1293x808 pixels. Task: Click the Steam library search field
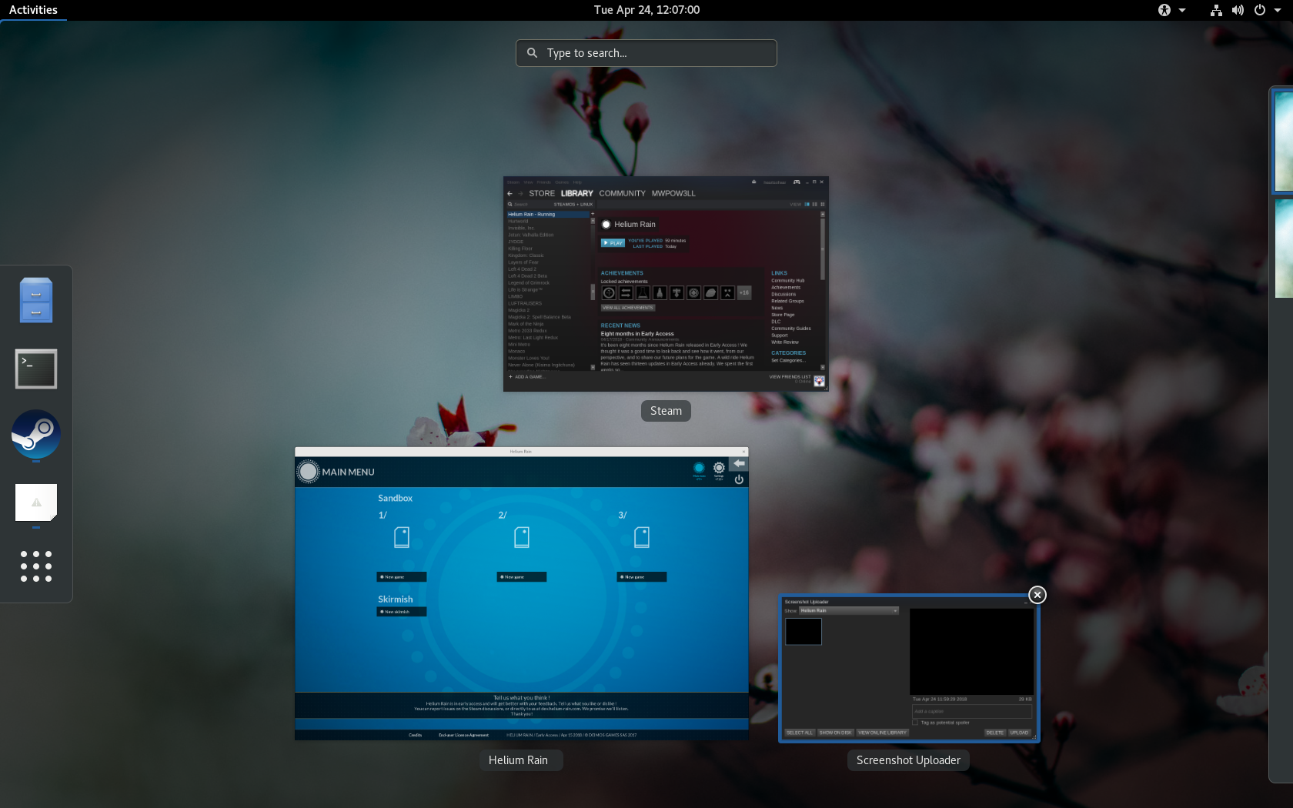[530, 205]
